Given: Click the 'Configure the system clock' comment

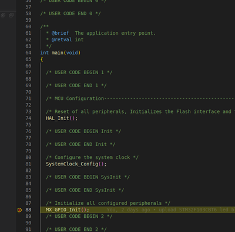Looking at the screenshot, I should (x=92, y=157).
